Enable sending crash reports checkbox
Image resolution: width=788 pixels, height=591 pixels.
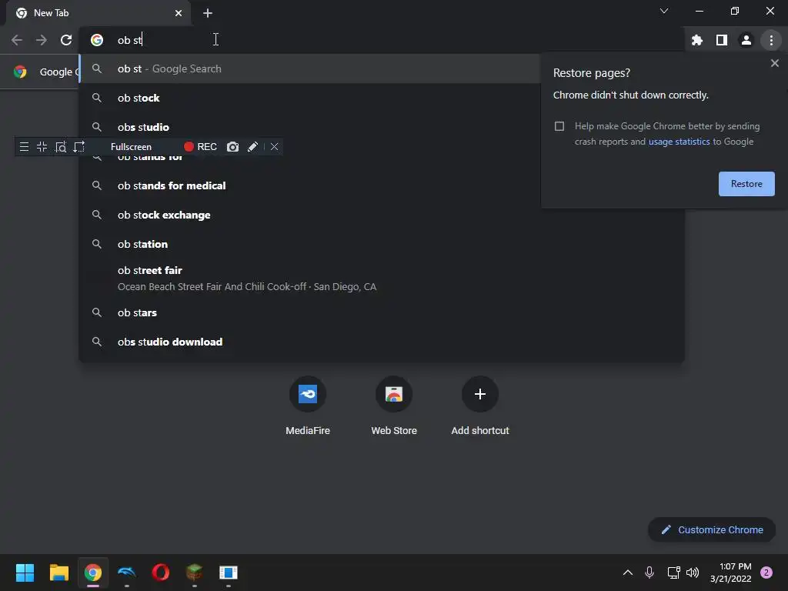[559, 126]
